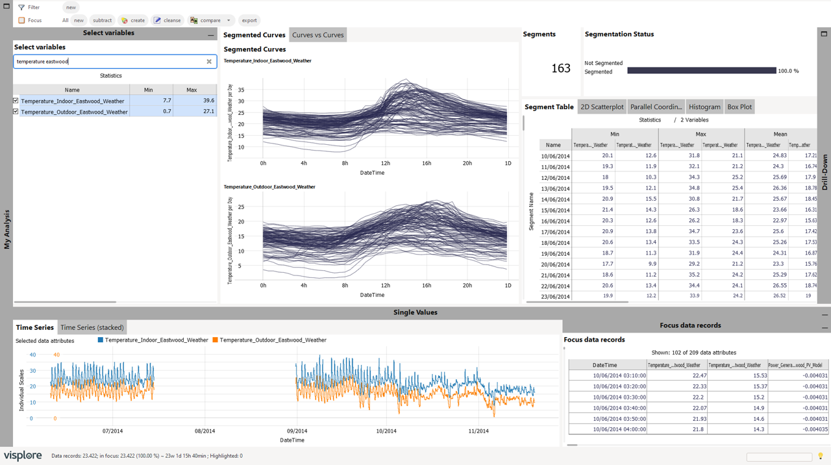Open the 2D Scatterplot tab
The width and height of the screenshot is (831, 465).
pos(602,107)
